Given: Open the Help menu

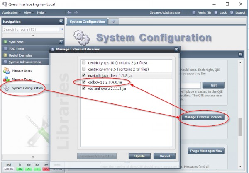Looking at the screenshot, I should click(x=41, y=12).
